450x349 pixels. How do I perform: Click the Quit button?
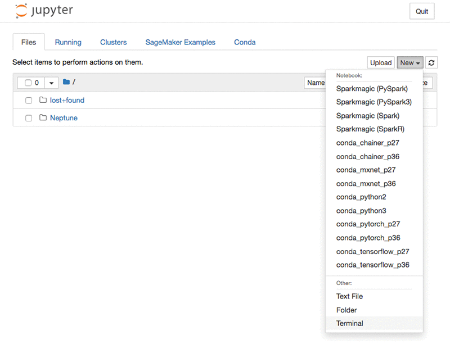click(x=422, y=11)
